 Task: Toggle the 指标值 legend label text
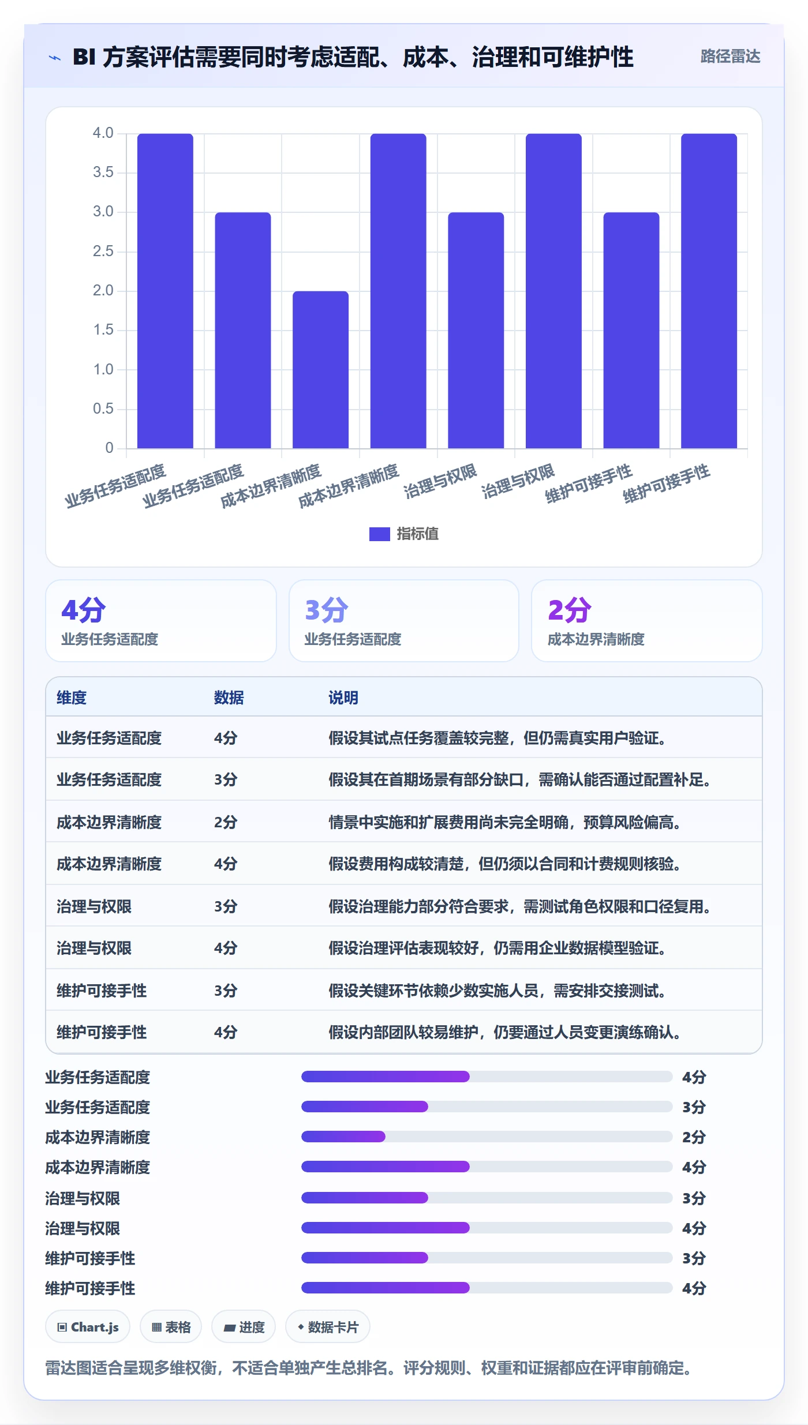[417, 534]
